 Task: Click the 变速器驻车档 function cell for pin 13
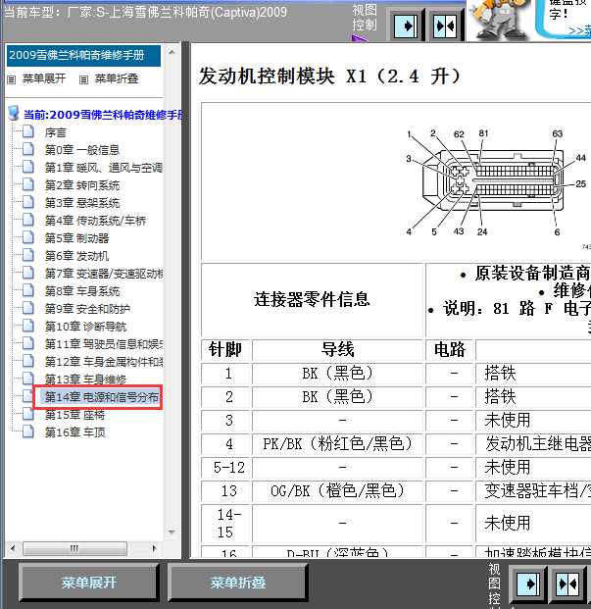click(533, 491)
